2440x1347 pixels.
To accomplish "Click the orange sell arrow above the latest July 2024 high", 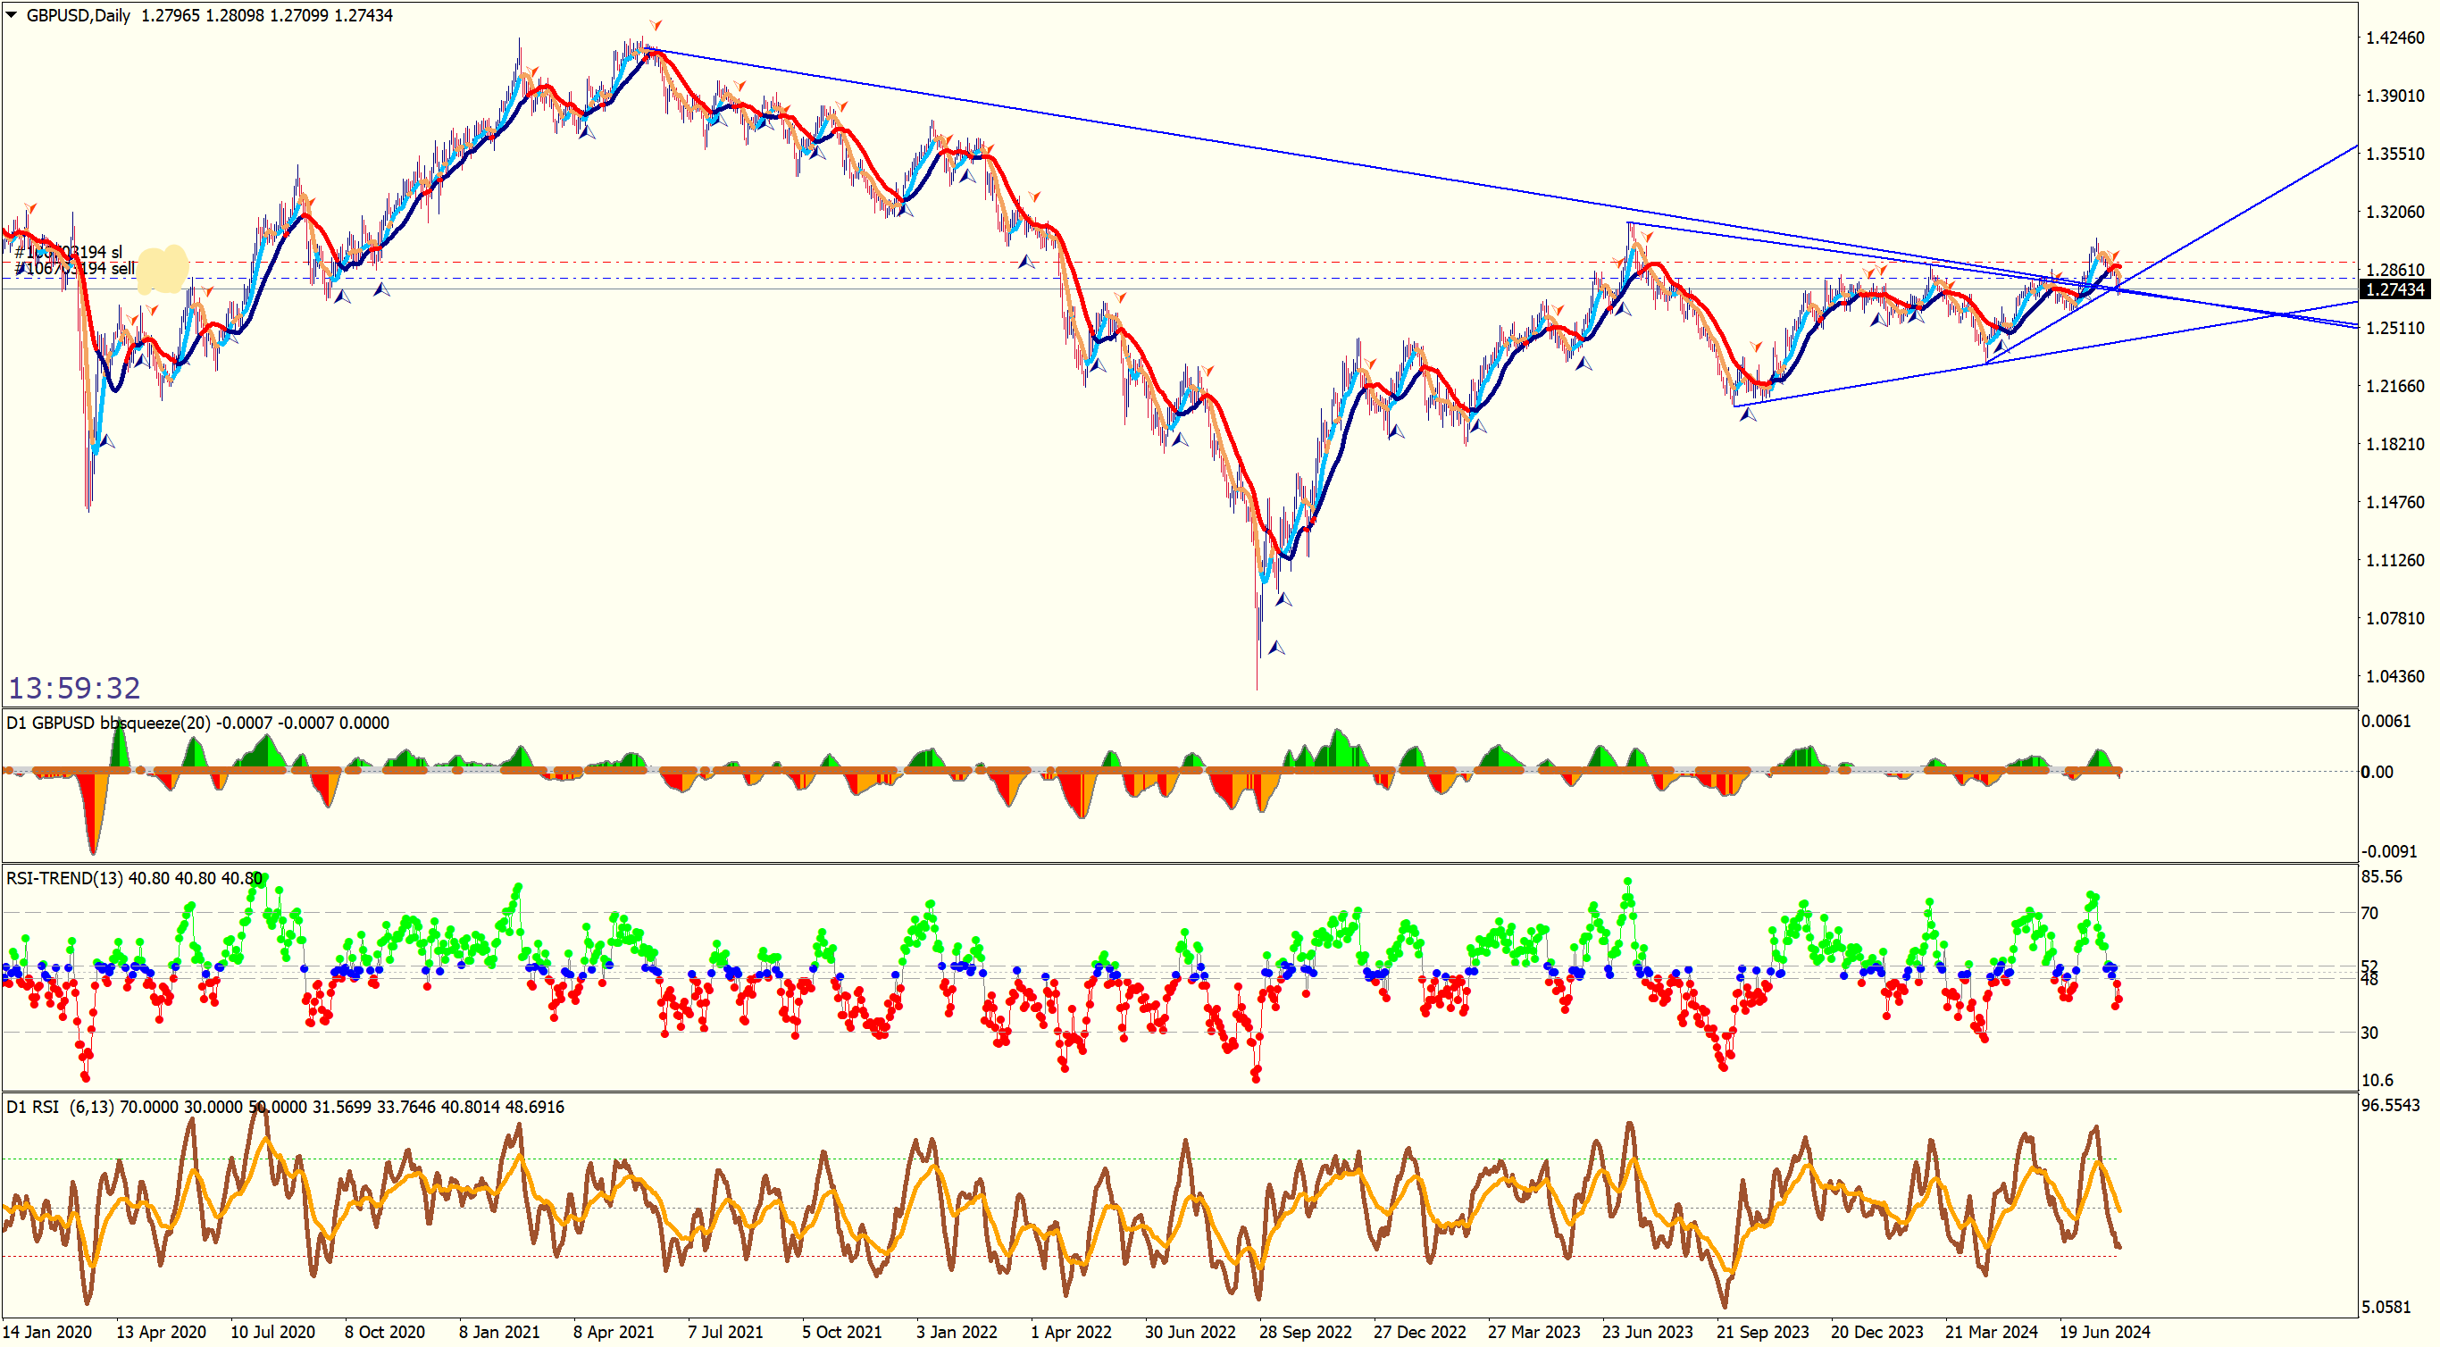I will click(x=2113, y=256).
